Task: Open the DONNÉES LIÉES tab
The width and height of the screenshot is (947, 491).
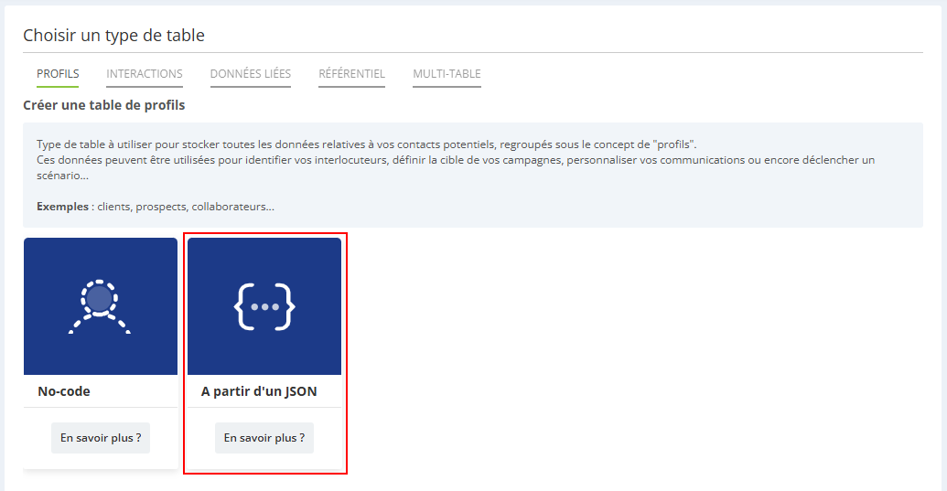Action: click(251, 73)
